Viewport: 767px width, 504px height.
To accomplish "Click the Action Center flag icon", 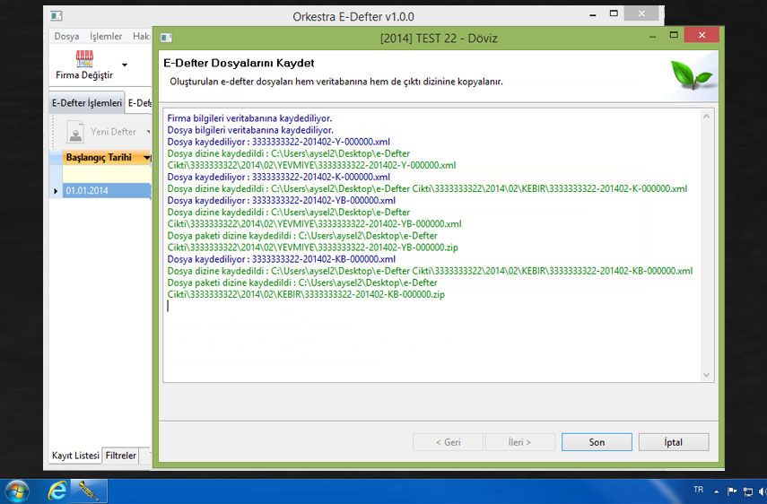I will [731, 491].
